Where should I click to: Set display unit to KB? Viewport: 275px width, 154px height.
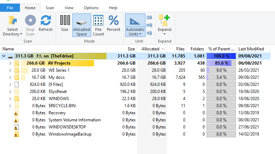(149, 33)
